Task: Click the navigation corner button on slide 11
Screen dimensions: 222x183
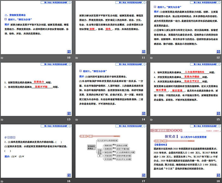Action: tap(143, 51)
